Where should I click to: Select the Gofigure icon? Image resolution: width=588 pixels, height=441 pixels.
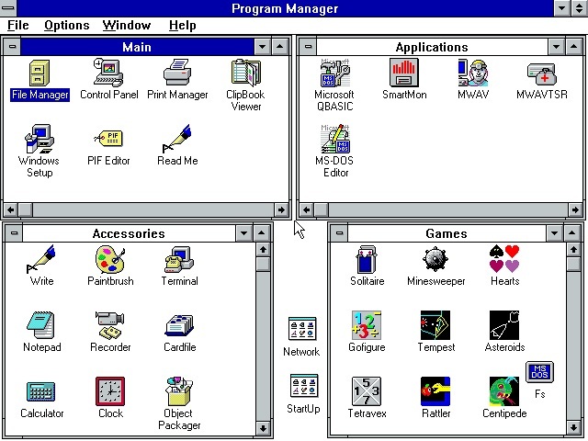click(367, 325)
